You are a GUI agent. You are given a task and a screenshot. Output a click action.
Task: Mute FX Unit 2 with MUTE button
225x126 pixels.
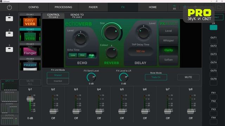click(188, 77)
